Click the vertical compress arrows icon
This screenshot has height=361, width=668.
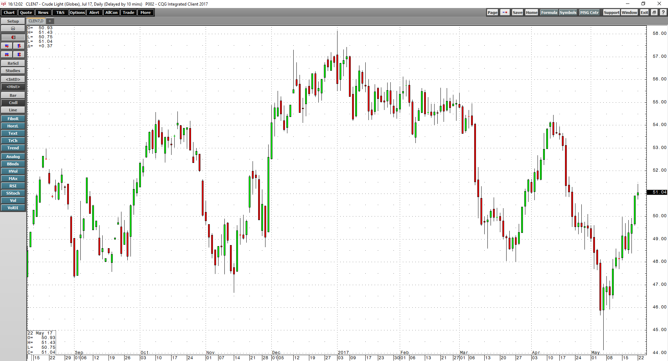click(18, 54)
